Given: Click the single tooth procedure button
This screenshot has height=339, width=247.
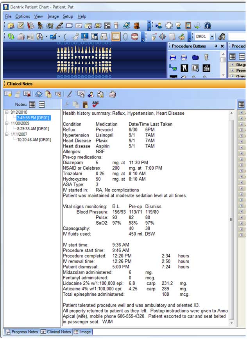Looking at the screenshot, I should point(206,57).
